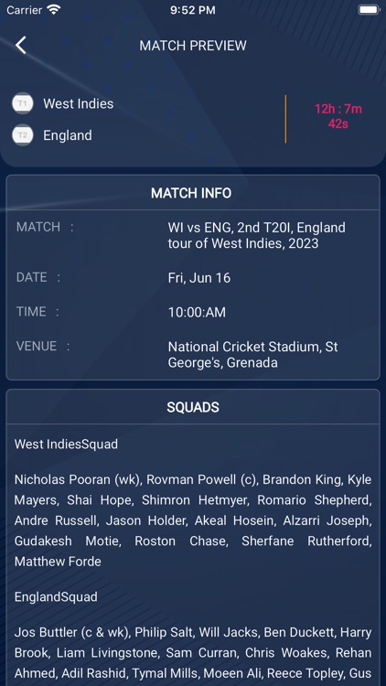Open the MATCH INFO section header
Screen dimensions: 386x686
(x=191, y=193)
